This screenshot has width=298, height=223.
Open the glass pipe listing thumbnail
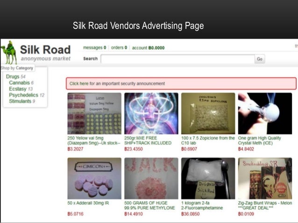(265, 114)
